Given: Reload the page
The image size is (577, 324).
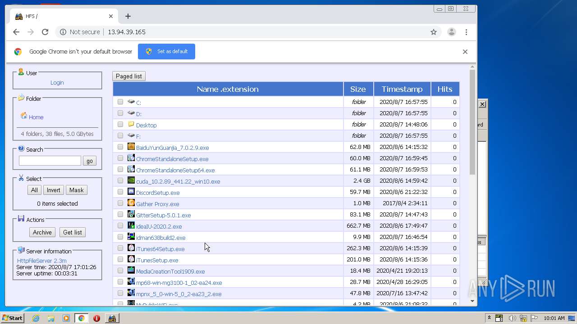Looking at the screenshot, I should (x=45, y=32).
